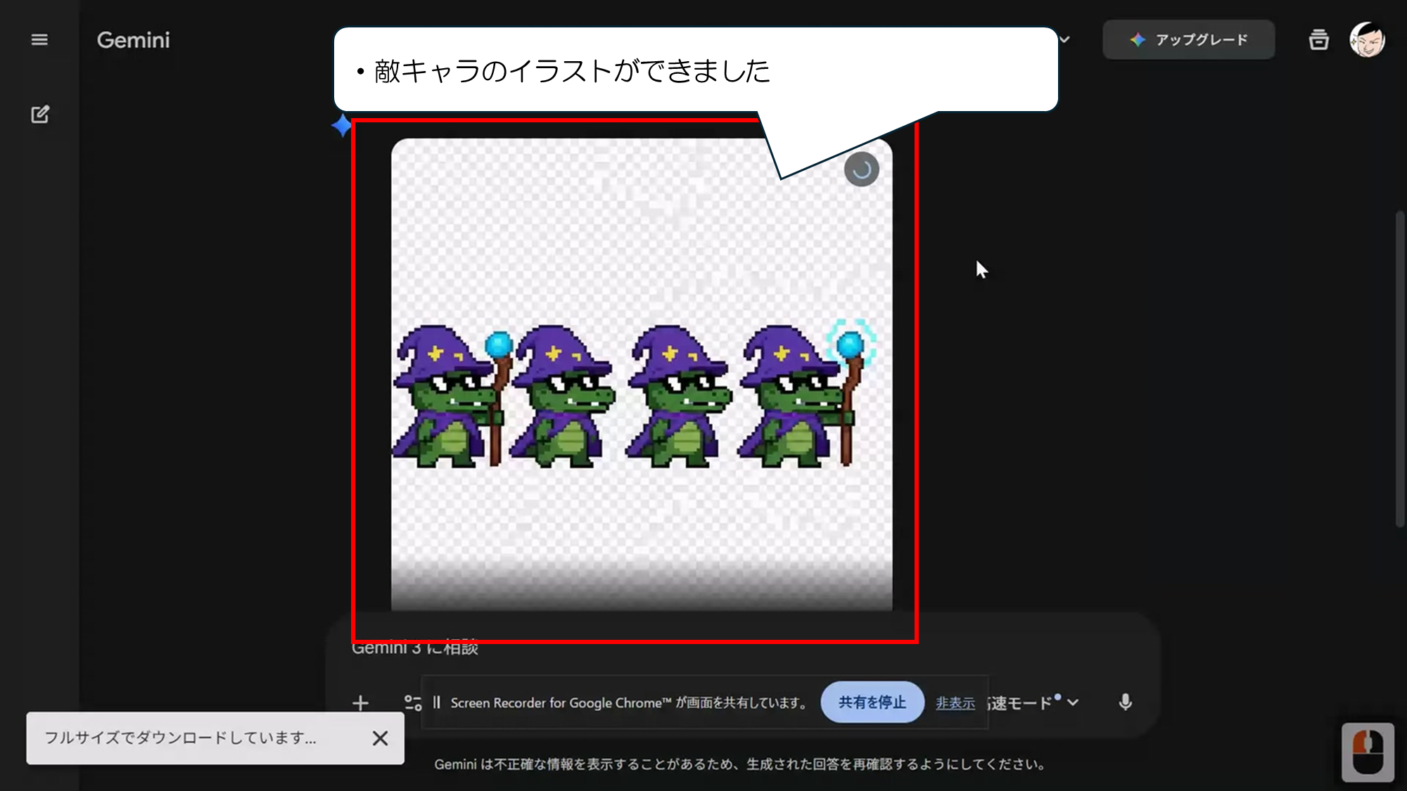This screenshot has height=791, width=1407.
Task: Click the 非表示 link
Action: click(x=955, y=703)
